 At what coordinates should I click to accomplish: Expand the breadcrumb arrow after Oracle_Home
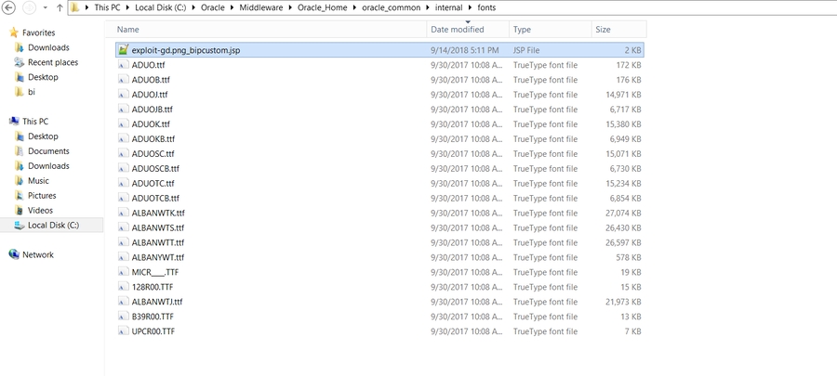click(354, 7)
